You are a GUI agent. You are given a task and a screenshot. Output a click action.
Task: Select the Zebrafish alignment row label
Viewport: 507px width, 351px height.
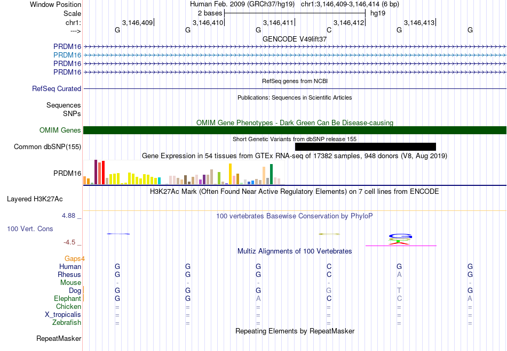67,323
